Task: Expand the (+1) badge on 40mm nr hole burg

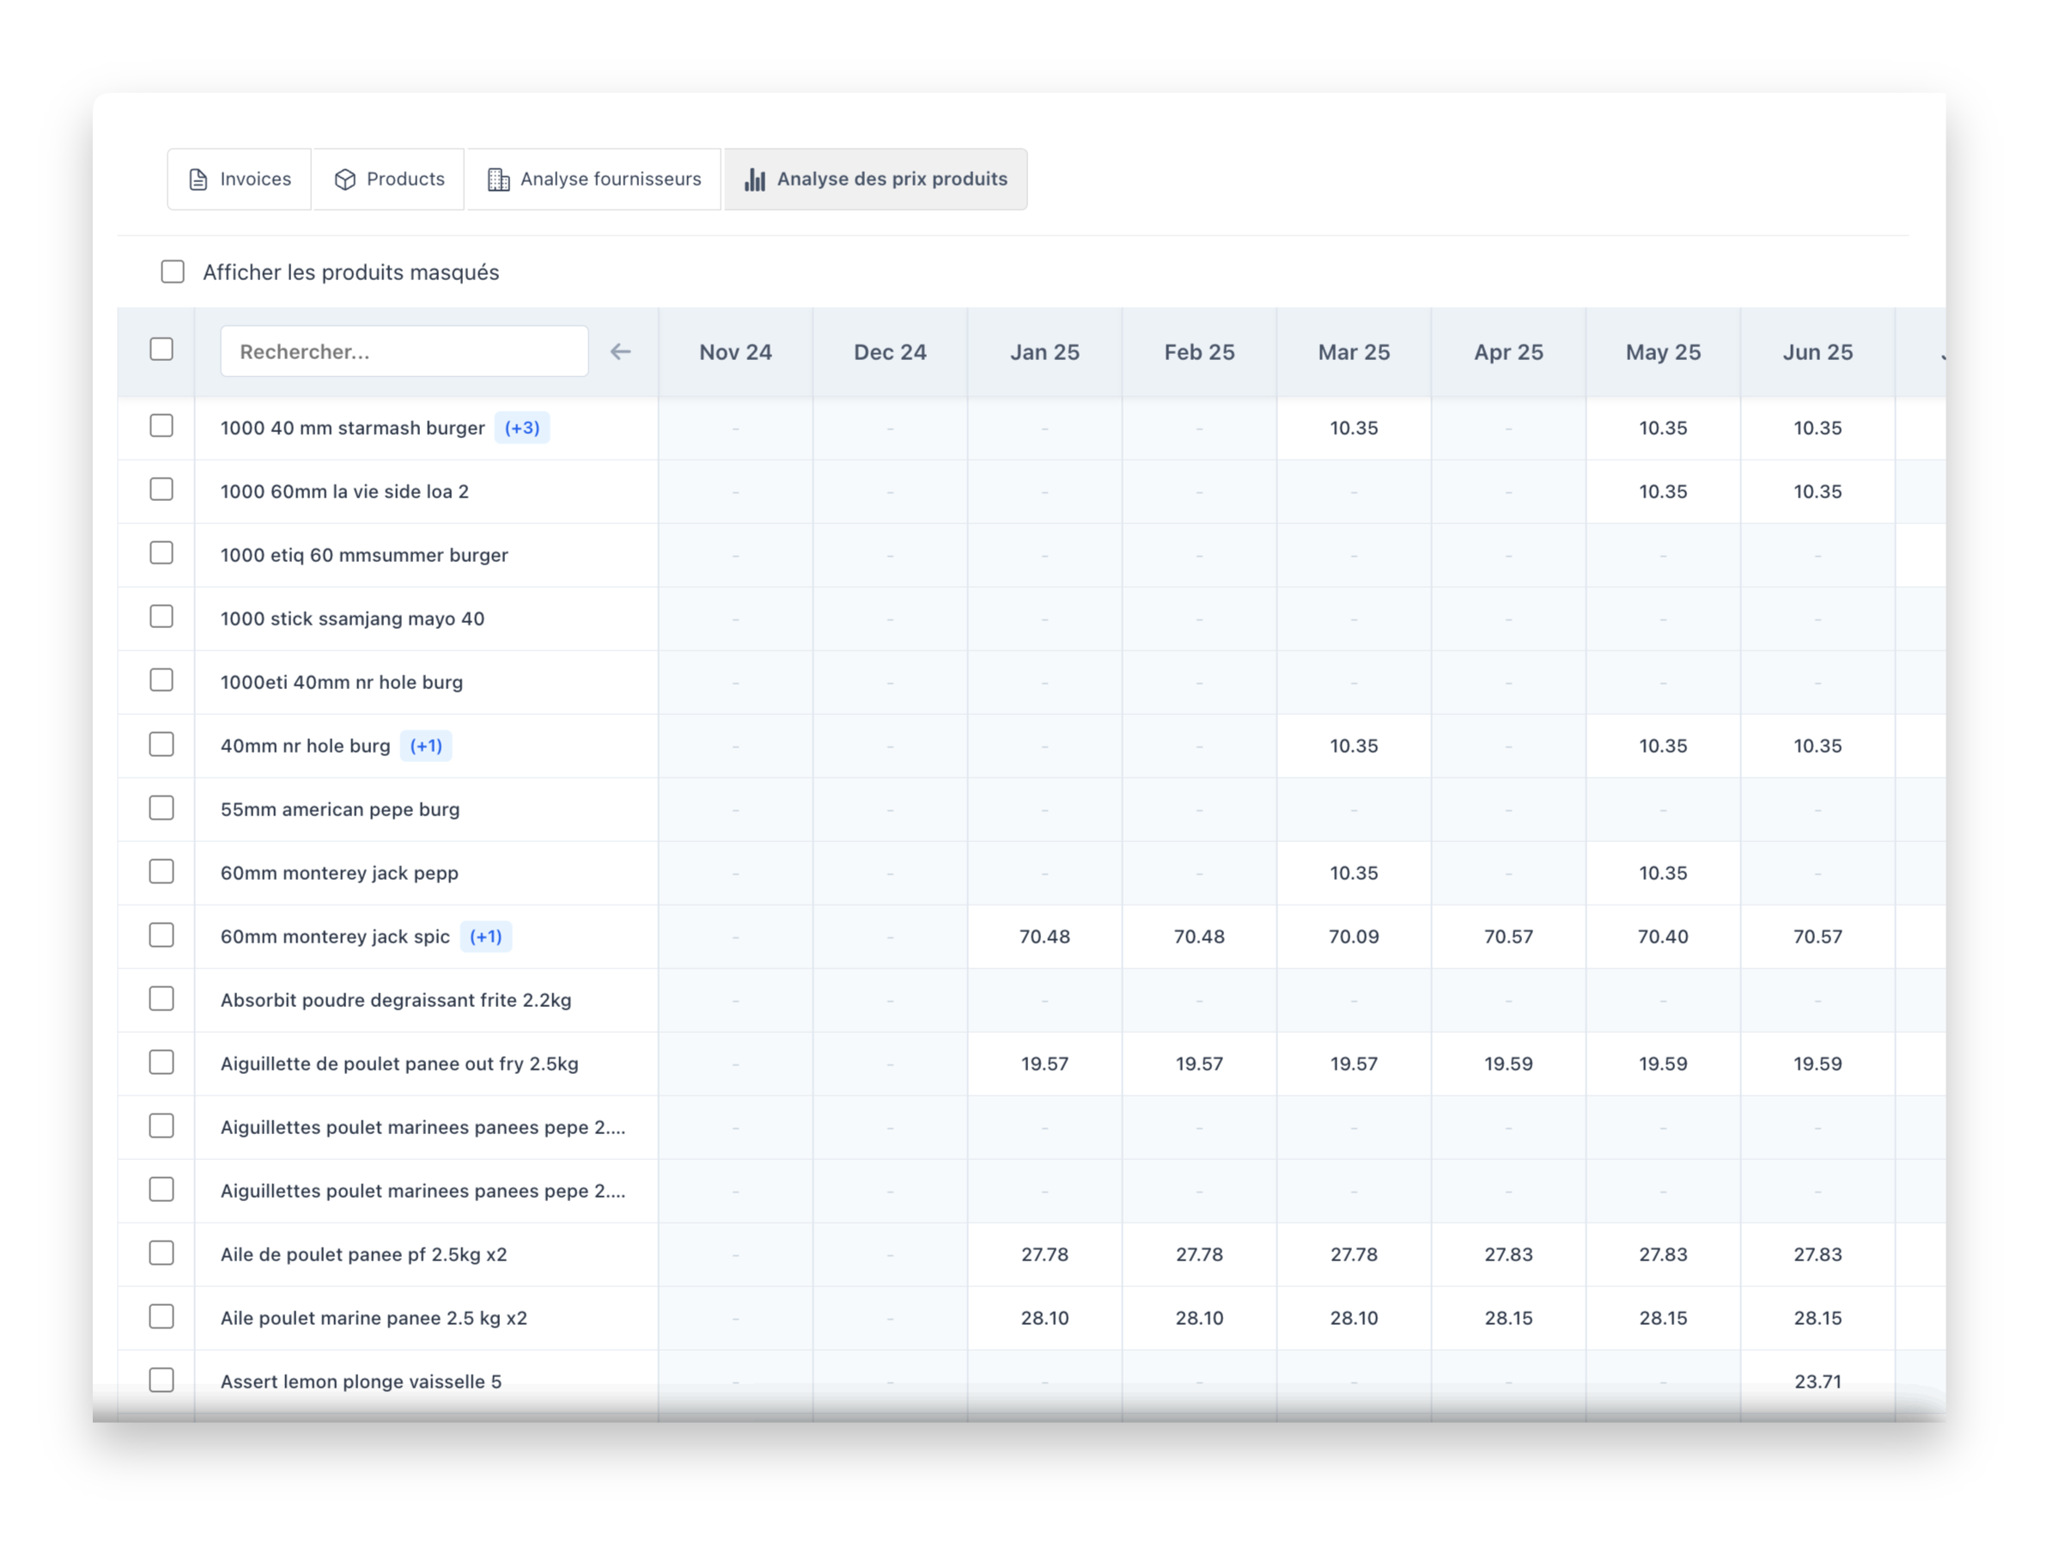Action: click(x=426, y=745)
